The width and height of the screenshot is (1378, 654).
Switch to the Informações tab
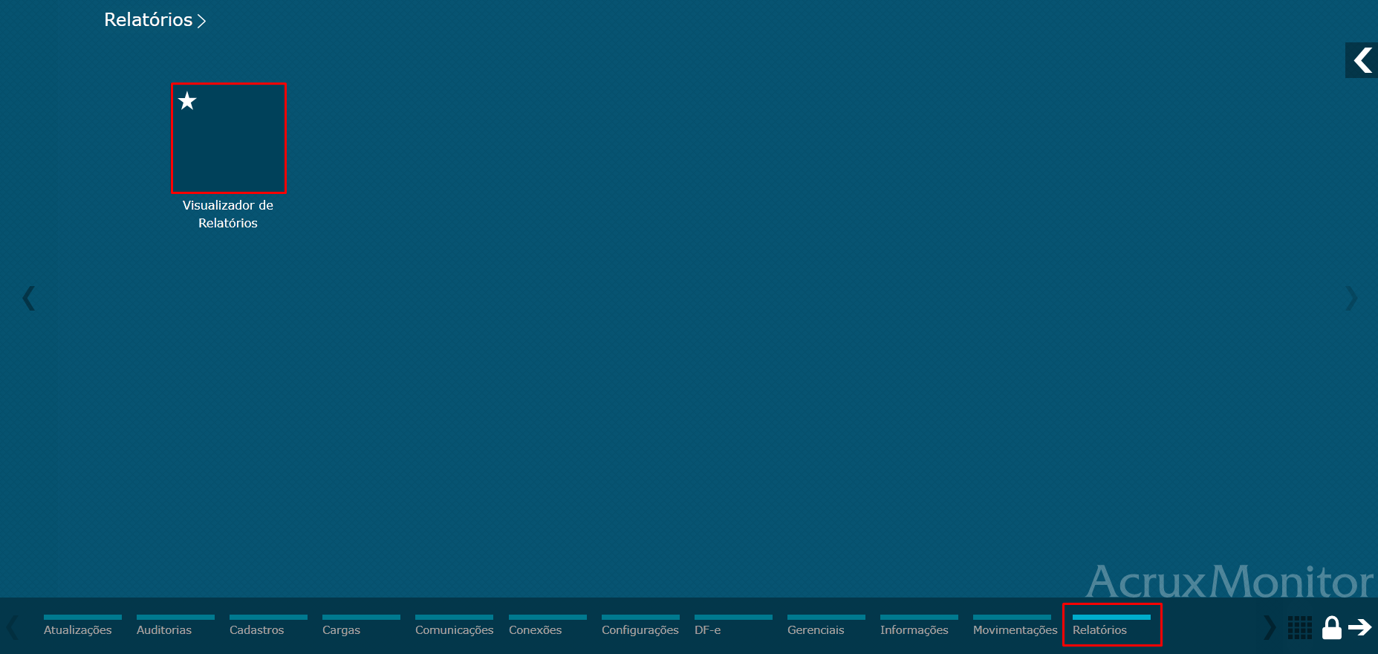pyautogui.click(x=919, y=625)
